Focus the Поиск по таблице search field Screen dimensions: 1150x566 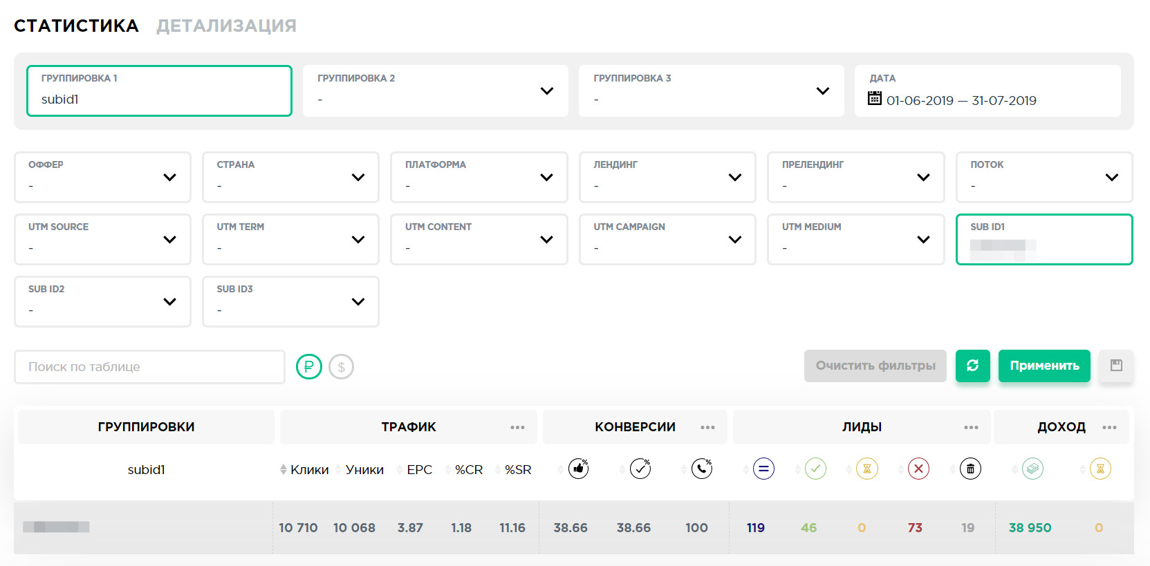[149, 366]
